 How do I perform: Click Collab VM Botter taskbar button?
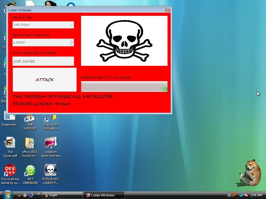[104, 195]
